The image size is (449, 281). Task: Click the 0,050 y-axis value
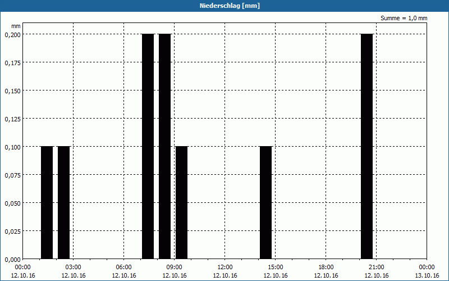(x=12, y=203)
